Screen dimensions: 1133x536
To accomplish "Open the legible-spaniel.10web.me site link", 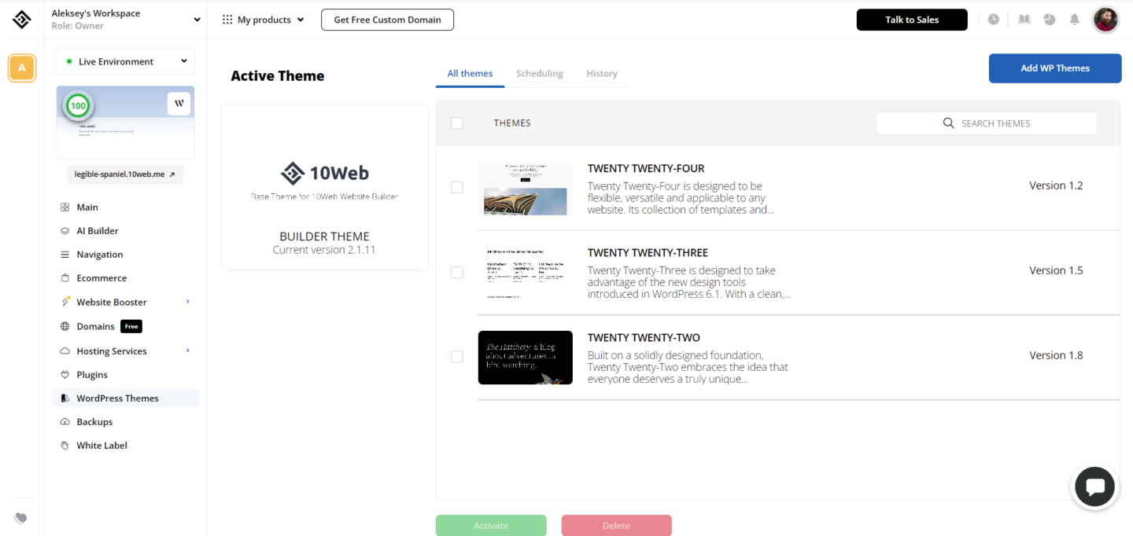I will point(125,174).
